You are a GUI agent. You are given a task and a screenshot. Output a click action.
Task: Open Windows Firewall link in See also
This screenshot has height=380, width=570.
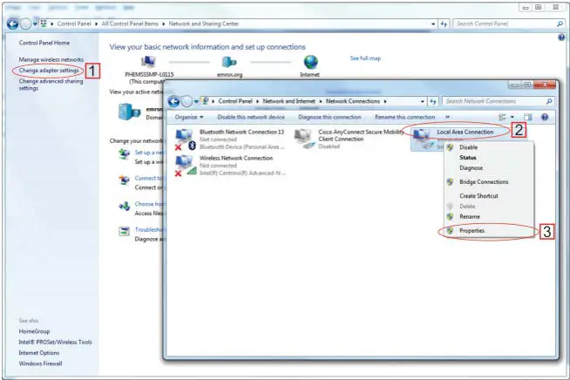(x=40, y=363)
